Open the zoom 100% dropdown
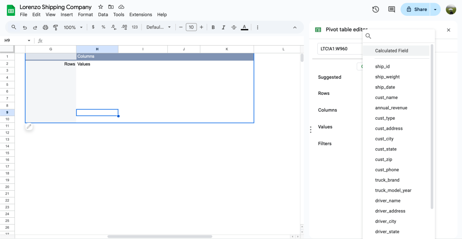This screenshot has width=462, height=239. click(x=73, y=27)
